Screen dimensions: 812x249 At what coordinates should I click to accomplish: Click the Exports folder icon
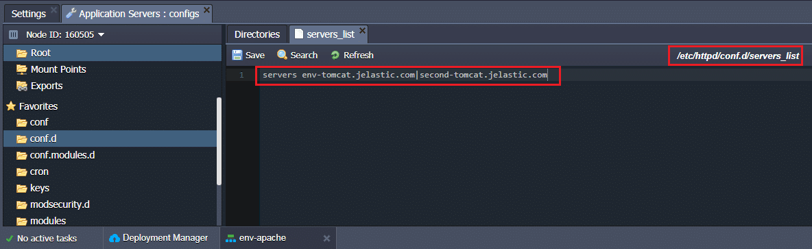click(x=22, y=86)
